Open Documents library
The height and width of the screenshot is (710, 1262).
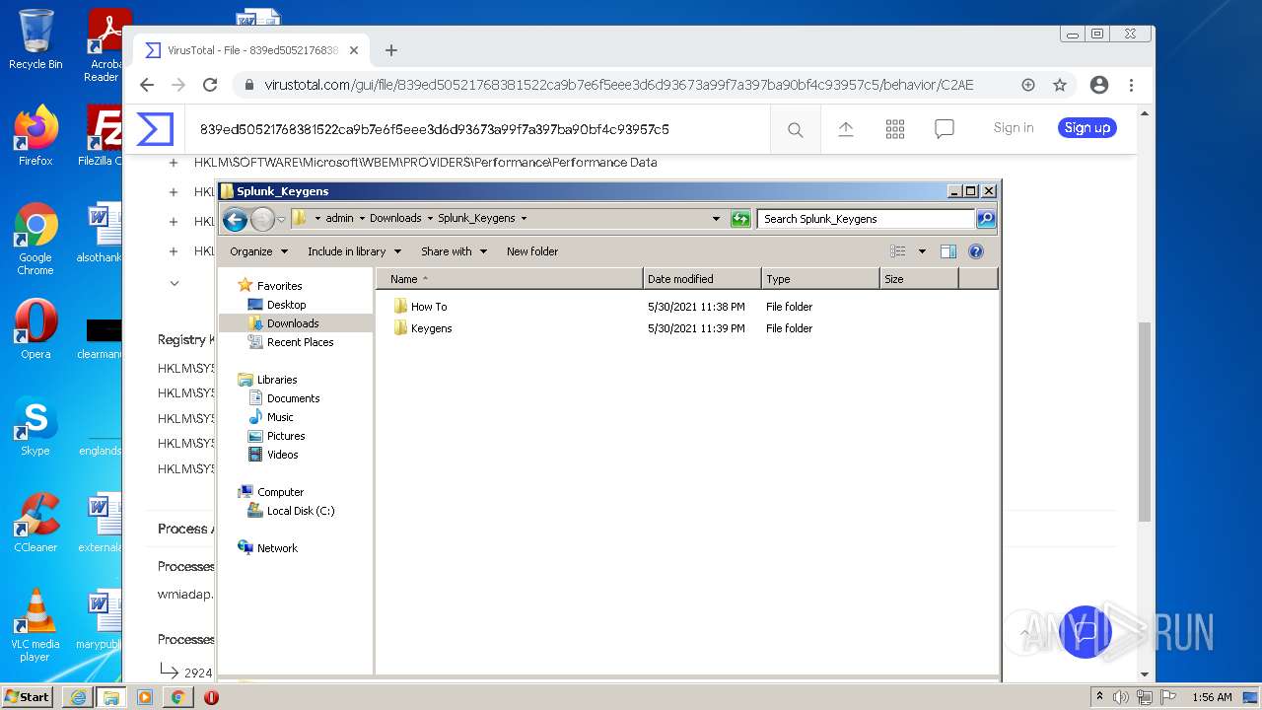pyautogui.click(x=293, y=398)
